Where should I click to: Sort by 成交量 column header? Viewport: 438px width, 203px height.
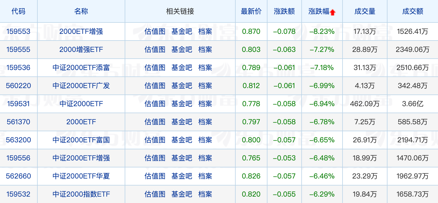pyautogui.click(x=365, y=11)
